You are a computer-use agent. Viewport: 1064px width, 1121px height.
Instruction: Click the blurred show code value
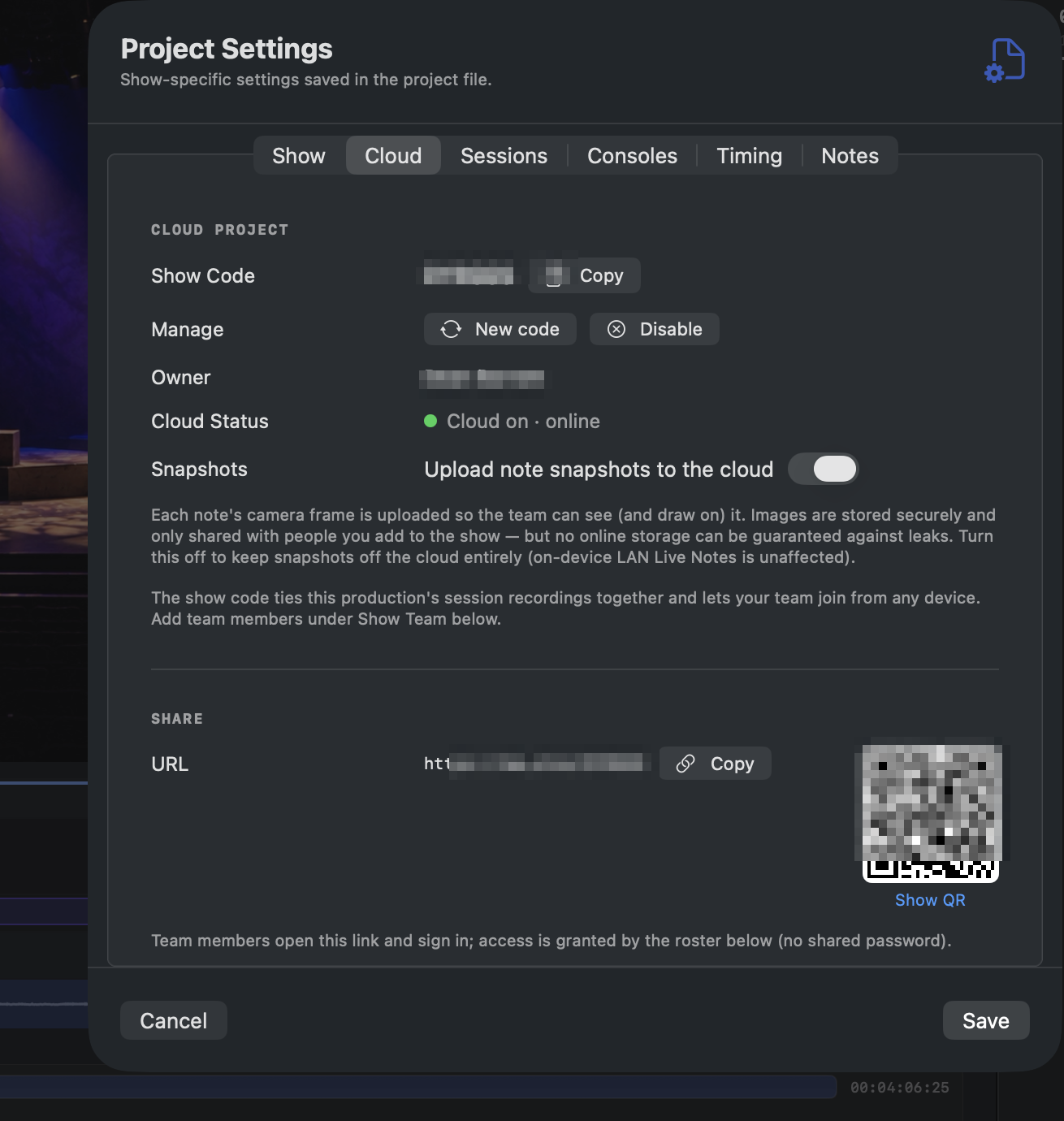469,275
